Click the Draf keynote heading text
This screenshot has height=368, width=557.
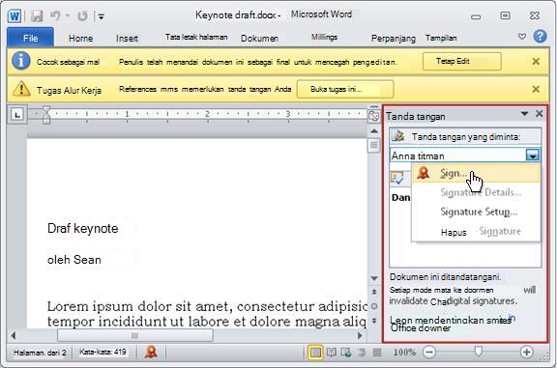pos(82,228)
